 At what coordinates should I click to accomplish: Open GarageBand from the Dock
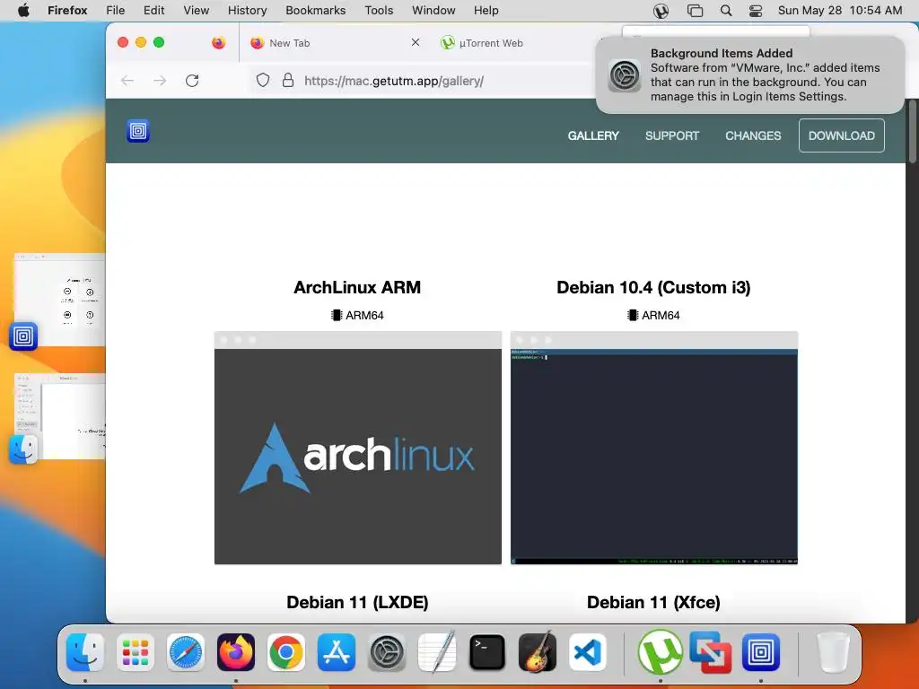[x=538, y=652]
